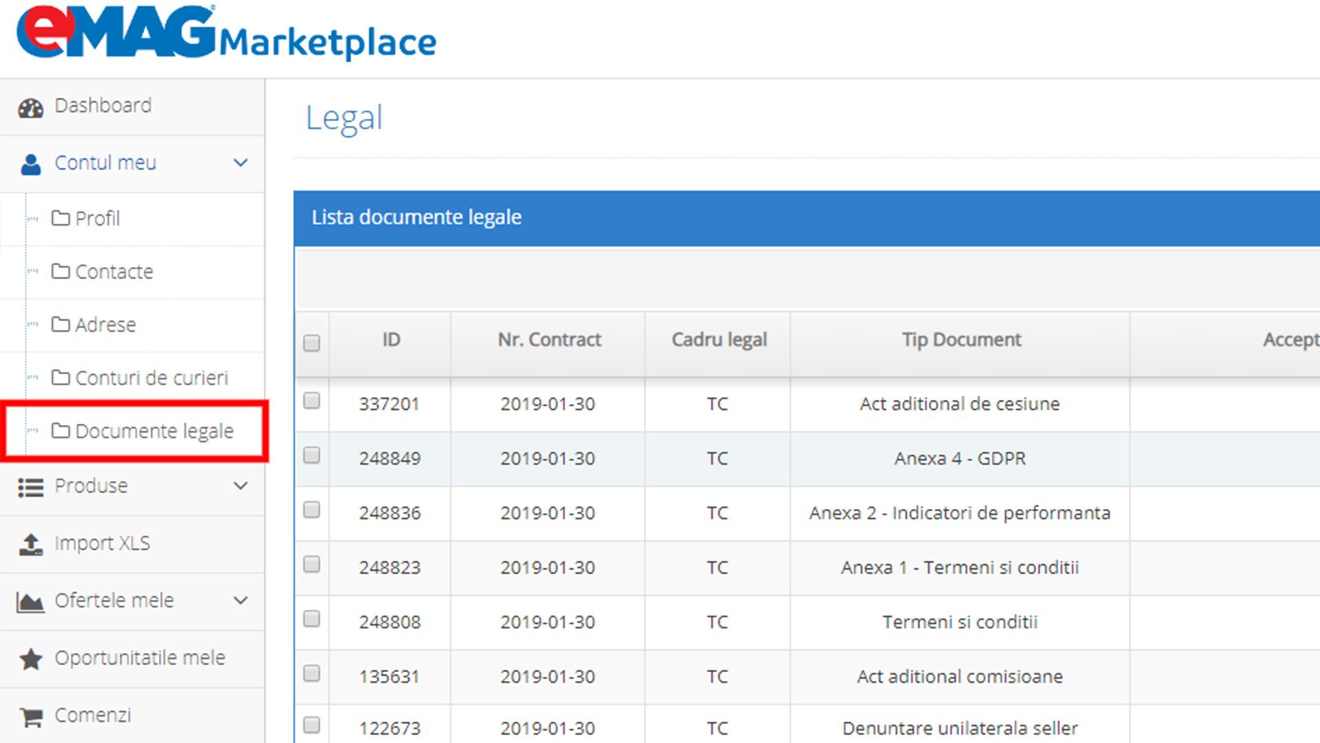Viewport: 1320px width, 743px height.
Task: Click the folder icon next to Documente legale
Action: click(x=62, y=431)
